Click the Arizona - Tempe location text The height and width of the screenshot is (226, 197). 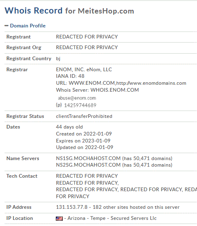(87, 218)
